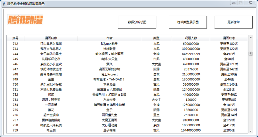Viewport: 258px width, 137px height.
Task: Click author cell iCiyuan动漫
Action: point(109,44)
